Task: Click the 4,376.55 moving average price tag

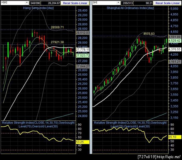Action: point(175,49)
